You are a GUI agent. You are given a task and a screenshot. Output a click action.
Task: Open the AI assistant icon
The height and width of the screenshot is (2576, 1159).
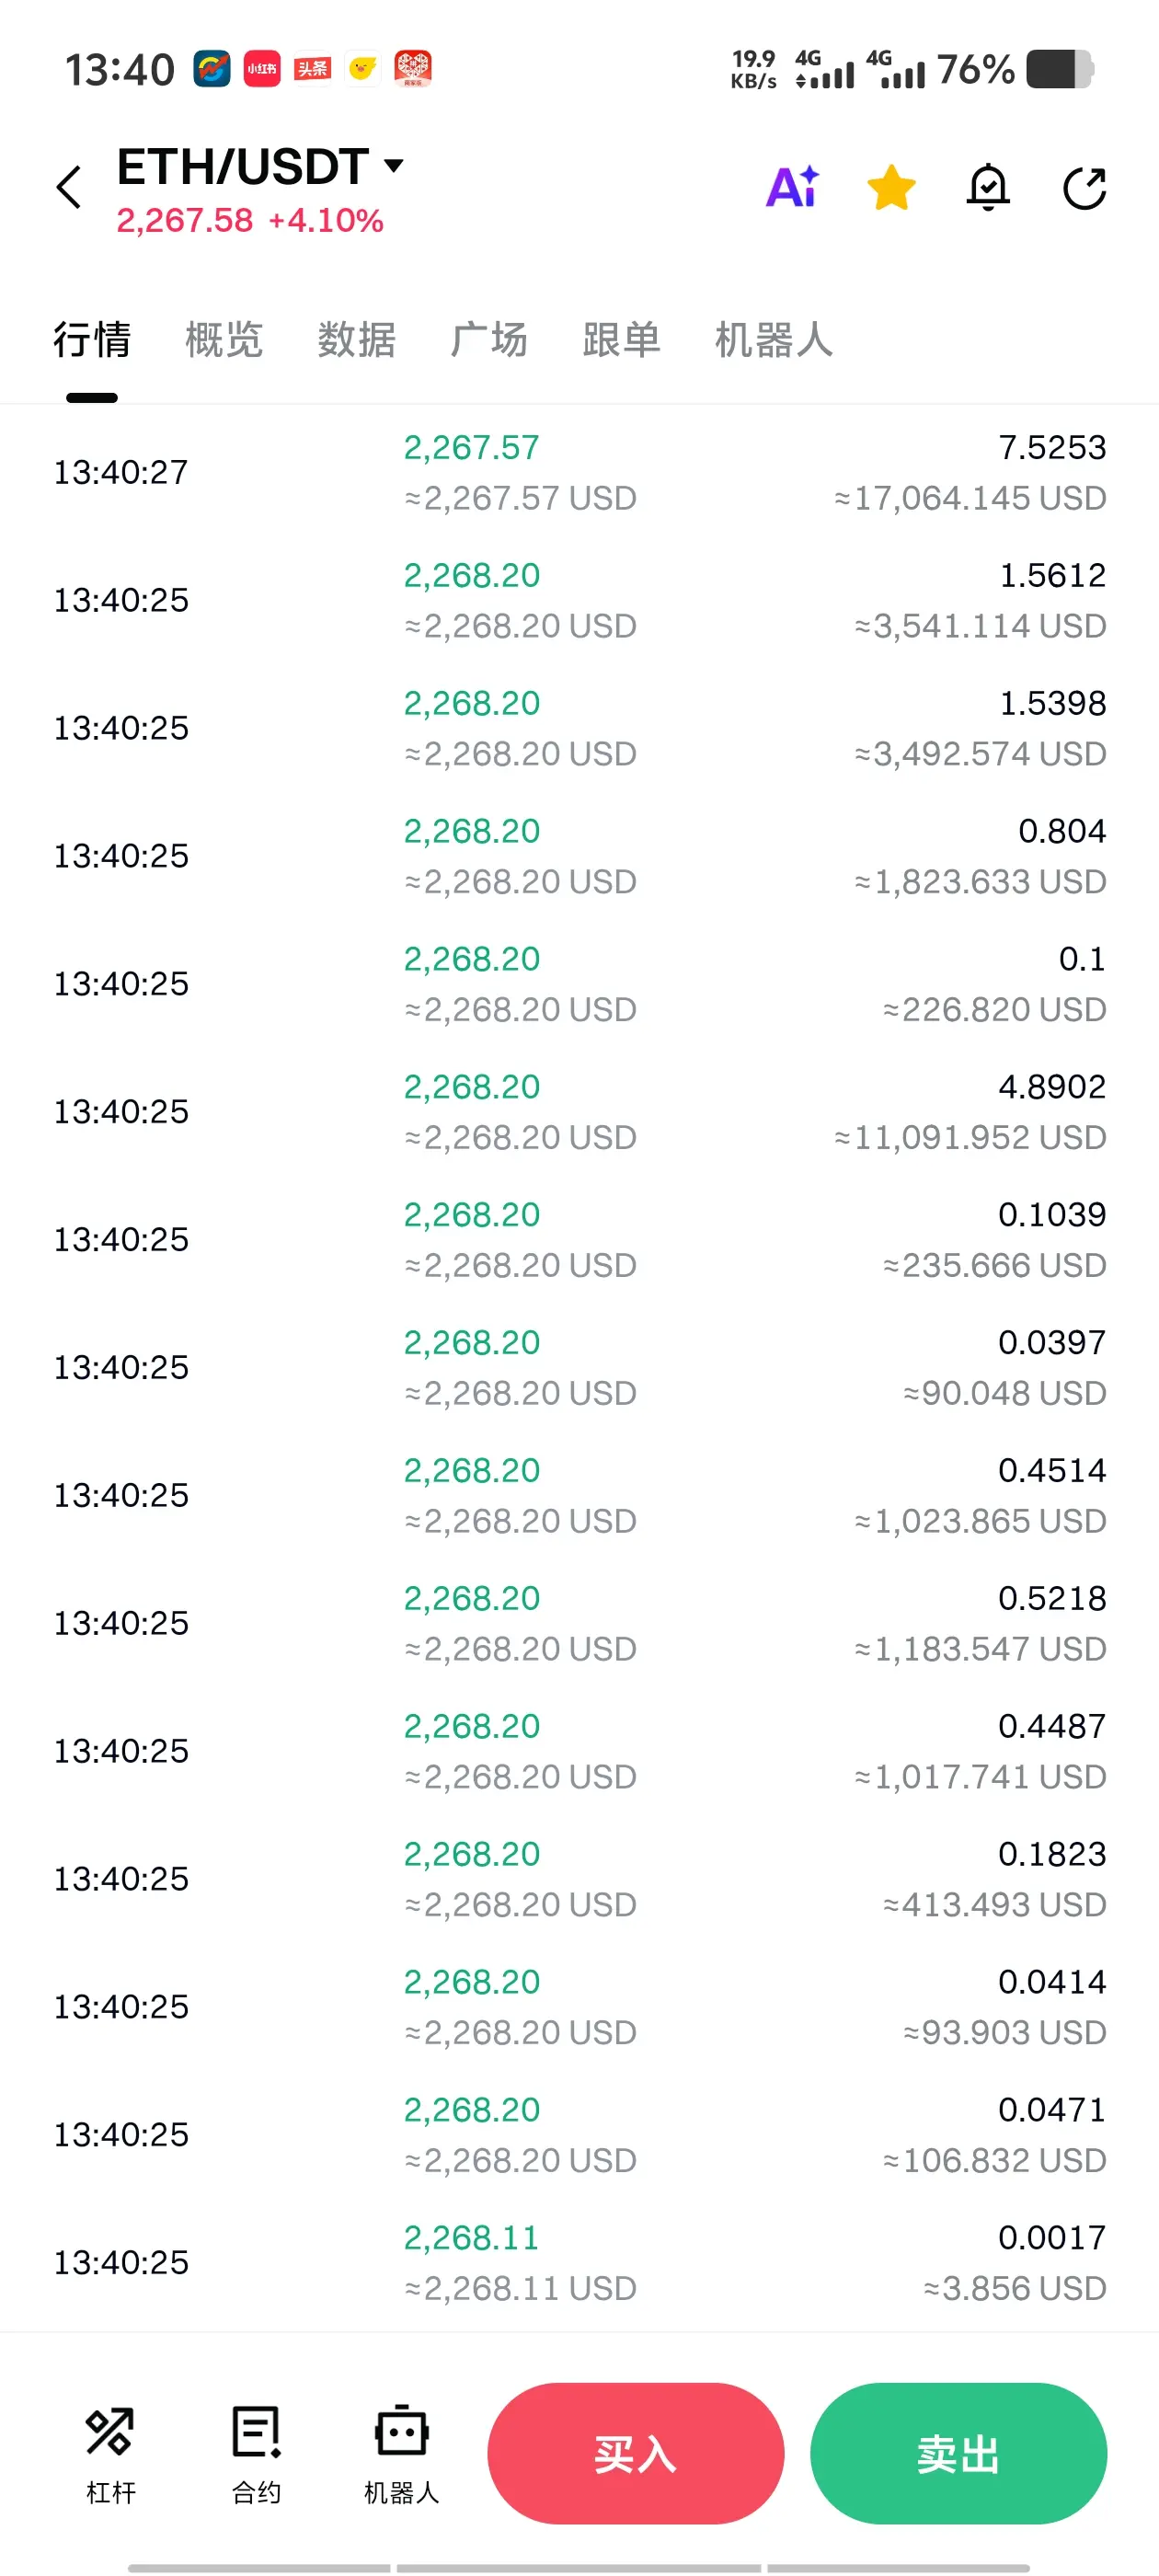tap(792, 187)
